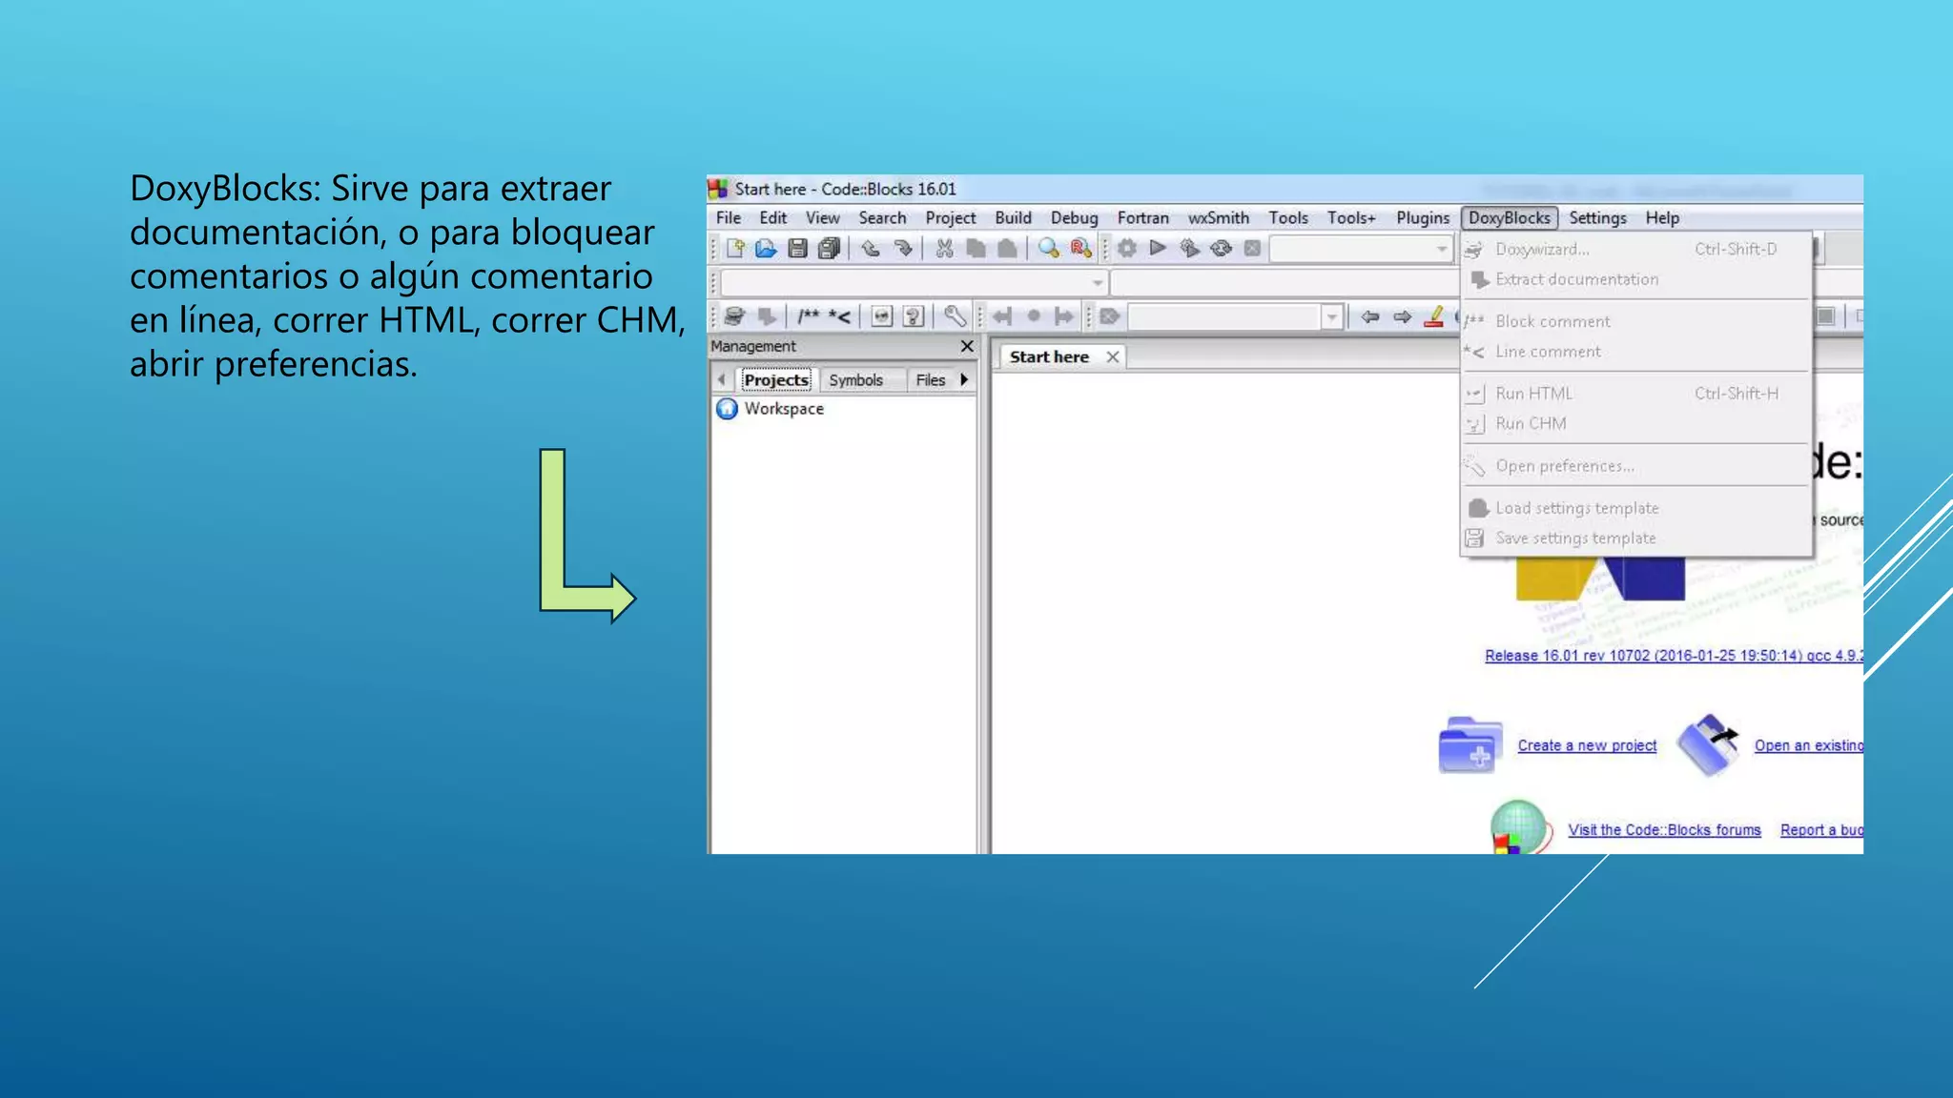Close the Management panel

click(967, 346)
